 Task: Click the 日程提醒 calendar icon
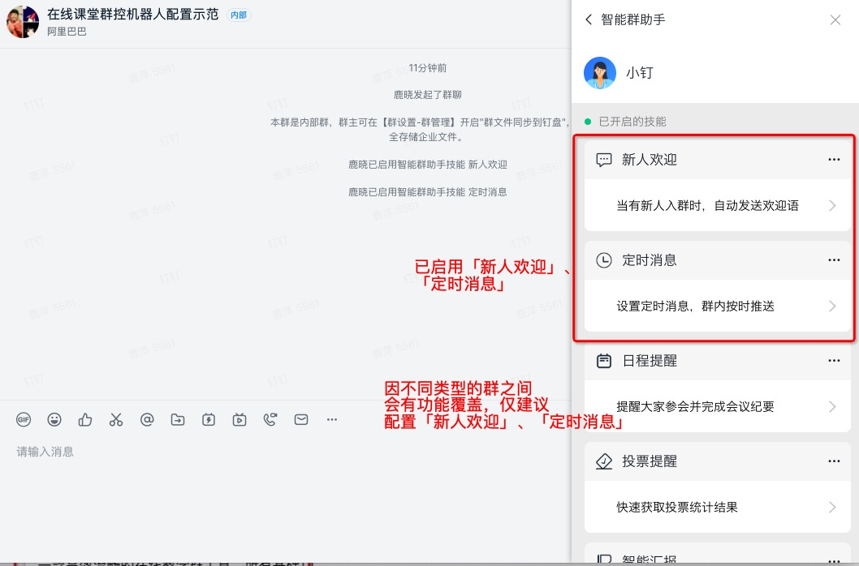(604, 362)
